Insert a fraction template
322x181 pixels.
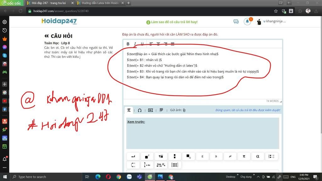(x=175, y=156)
